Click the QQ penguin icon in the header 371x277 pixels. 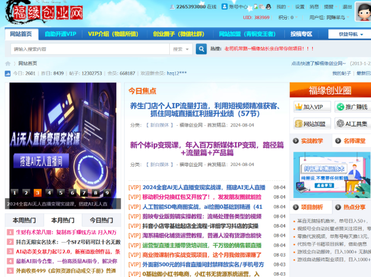click(268, 7)
